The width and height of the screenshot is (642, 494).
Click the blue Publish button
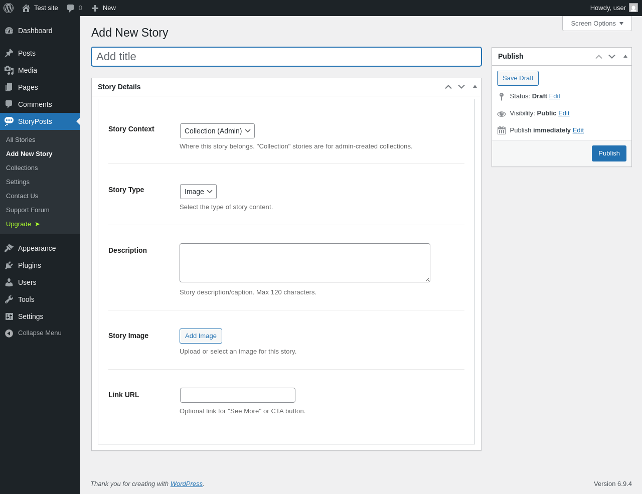click(609, 153)
